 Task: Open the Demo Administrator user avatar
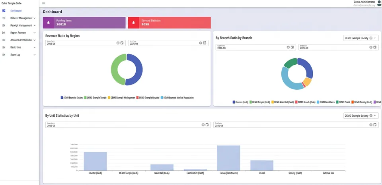coord(379,3)
